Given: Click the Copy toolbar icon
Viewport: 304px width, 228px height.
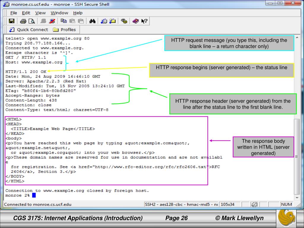Looking at the screenshot, I should pos(64,21).
